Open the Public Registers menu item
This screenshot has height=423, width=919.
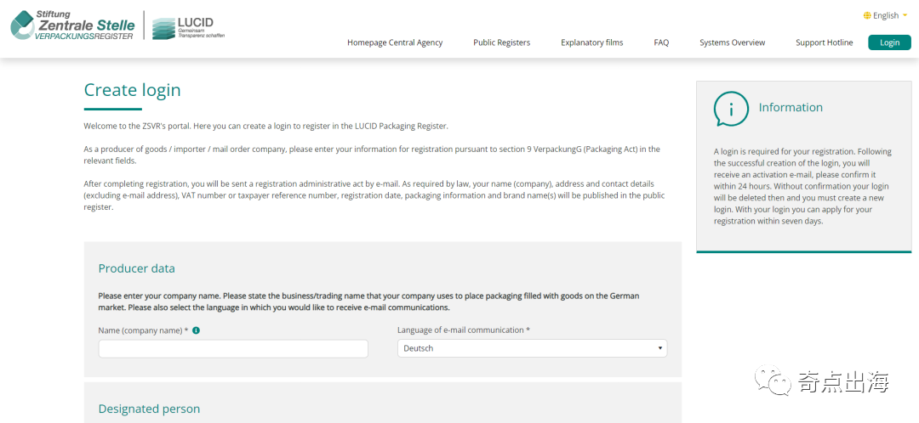click(x=501, y=42)
